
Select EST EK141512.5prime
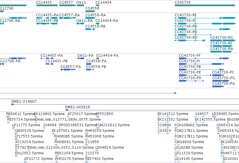[173, 114]
